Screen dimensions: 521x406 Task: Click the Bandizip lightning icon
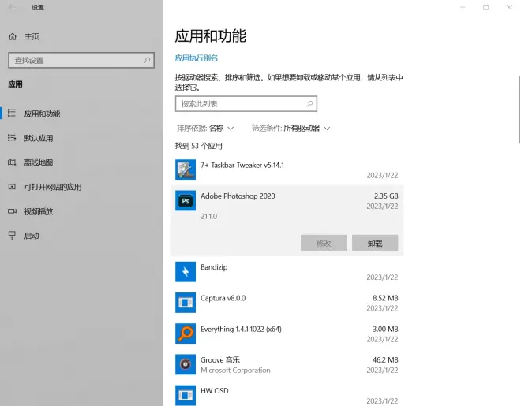(x=186, y=272)
